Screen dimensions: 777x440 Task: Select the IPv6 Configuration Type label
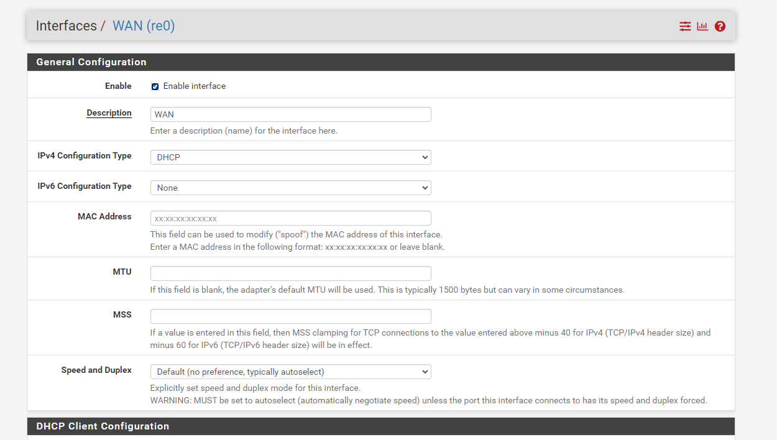tap(85, 186)
